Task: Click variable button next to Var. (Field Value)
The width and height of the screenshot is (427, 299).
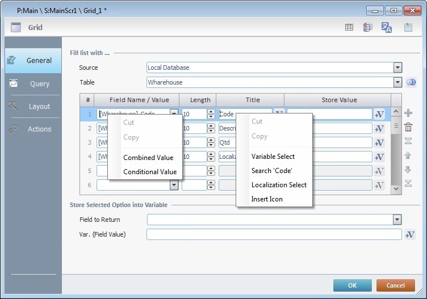Action: point(410,234)
